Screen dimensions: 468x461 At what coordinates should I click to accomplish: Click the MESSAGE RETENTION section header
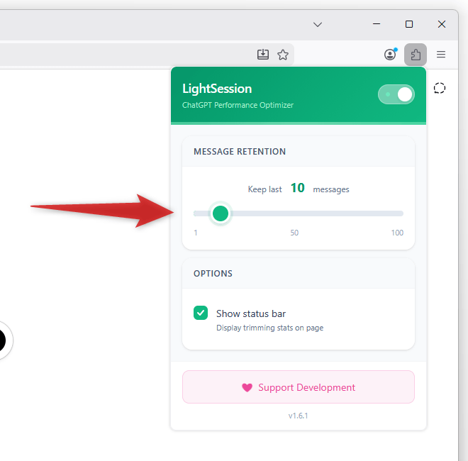[x=240, y=152]
